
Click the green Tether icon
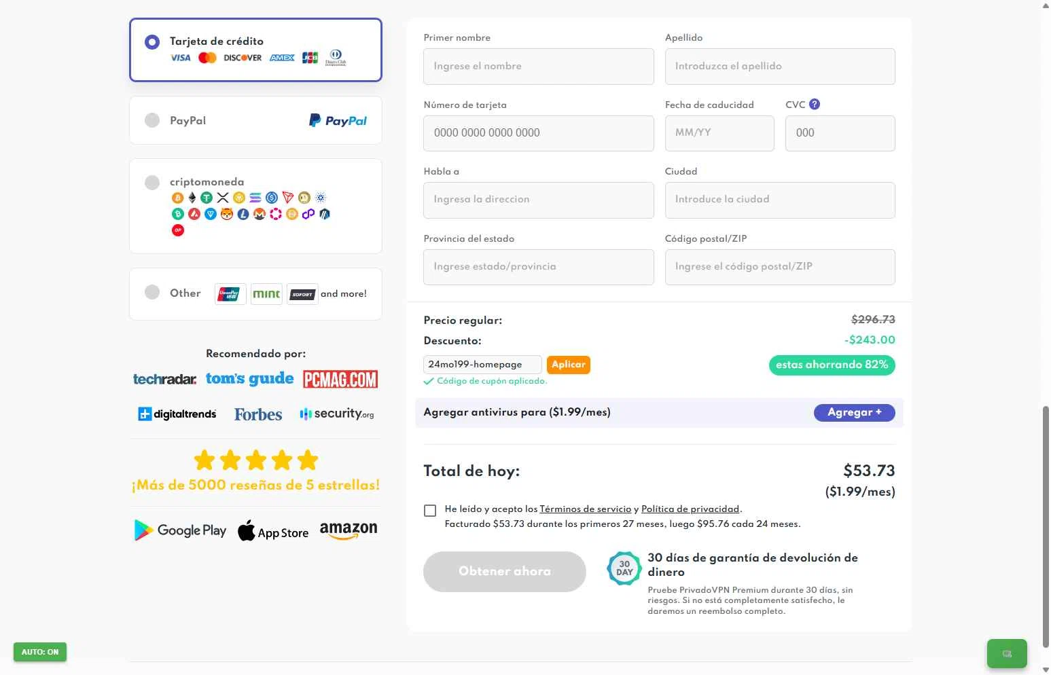coord(207,198)
